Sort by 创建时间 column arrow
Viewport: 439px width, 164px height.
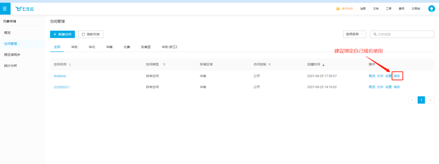coord(323,65)
